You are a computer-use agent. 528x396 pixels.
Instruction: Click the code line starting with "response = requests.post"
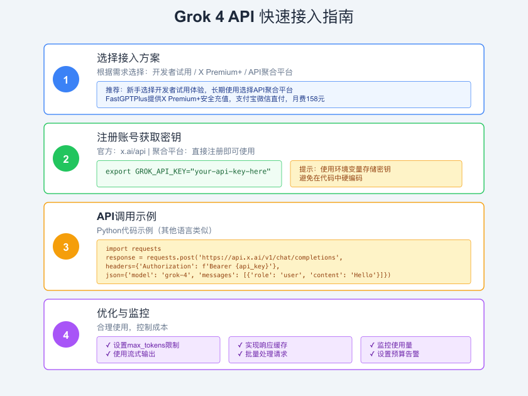(x=224, y=257)
